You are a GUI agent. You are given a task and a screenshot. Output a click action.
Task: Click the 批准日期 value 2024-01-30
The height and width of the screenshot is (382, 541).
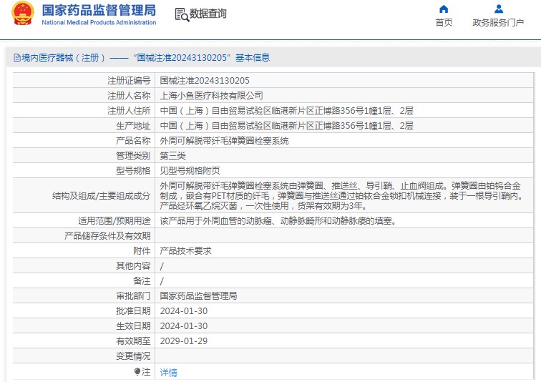[183, 311]
